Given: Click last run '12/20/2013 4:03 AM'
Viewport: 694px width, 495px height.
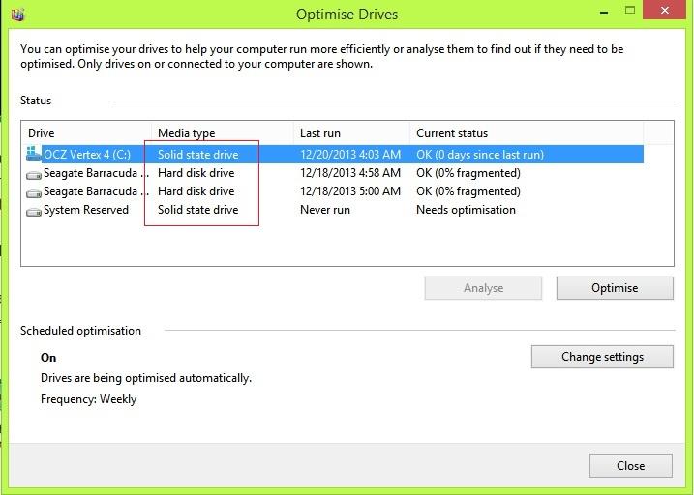Looking at the screenshot, I should (x=350, y=155).
